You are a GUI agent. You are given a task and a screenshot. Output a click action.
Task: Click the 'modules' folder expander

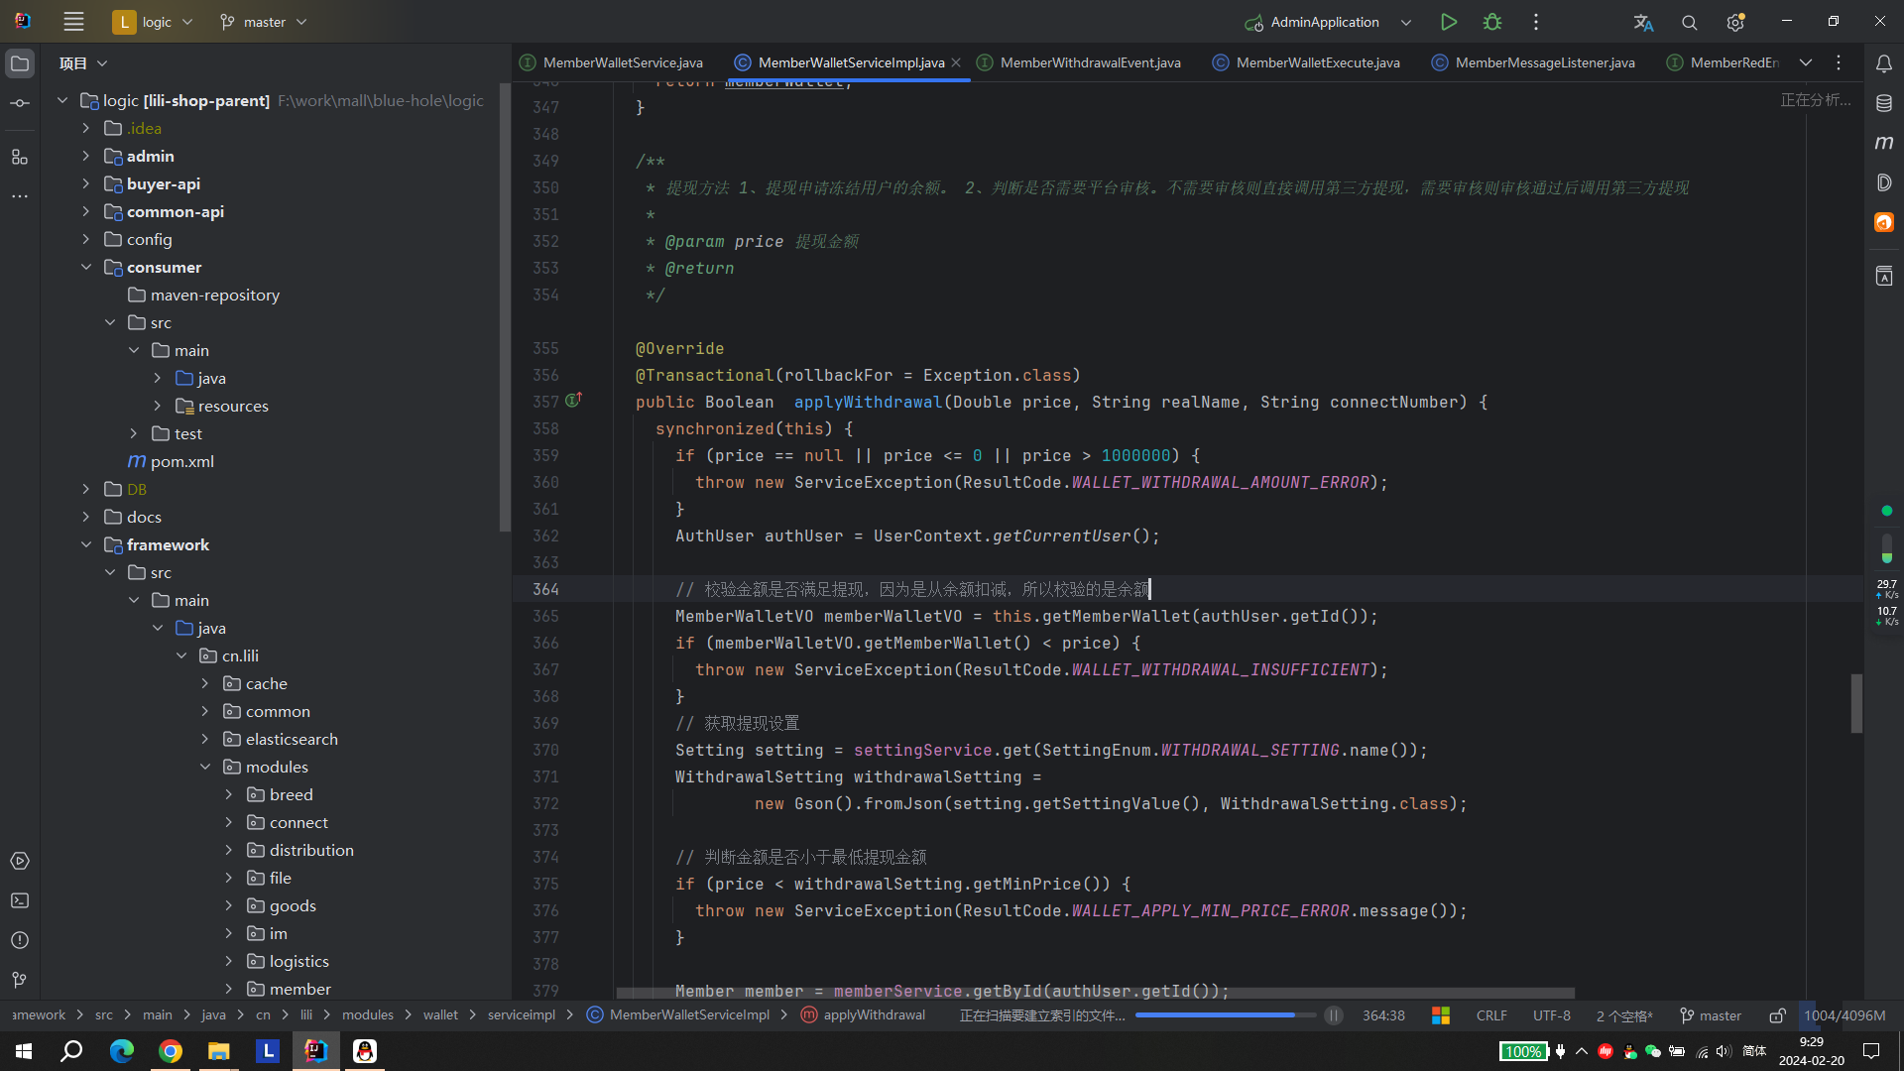tap(205, 768)
